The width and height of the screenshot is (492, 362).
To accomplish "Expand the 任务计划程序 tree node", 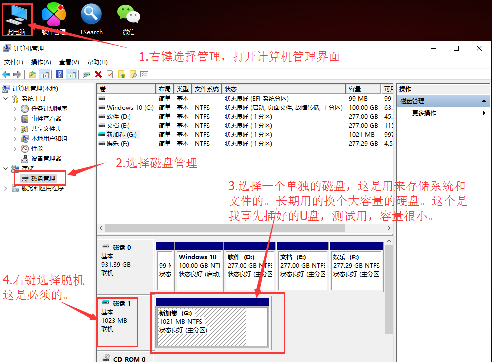I will click(x=14, y=109).
